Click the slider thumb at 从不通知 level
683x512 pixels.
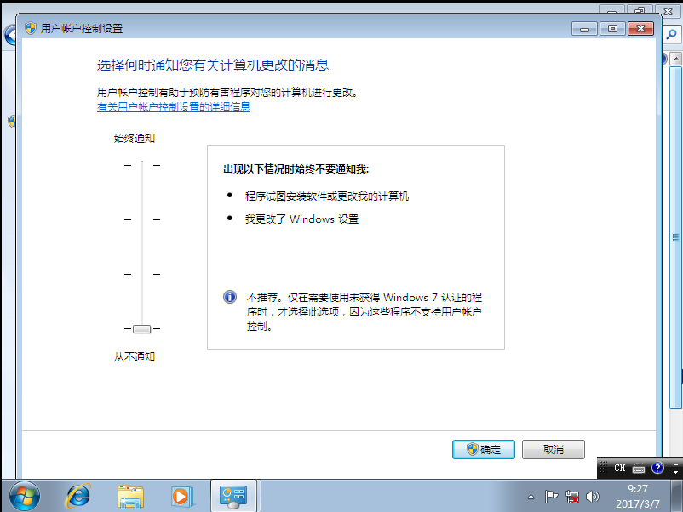pyautogui.click(x=141, y=329)
